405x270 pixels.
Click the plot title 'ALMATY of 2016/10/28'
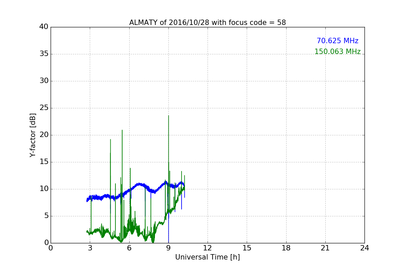[208, 23]
